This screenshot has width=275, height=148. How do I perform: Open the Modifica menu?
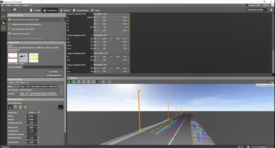pyautogui.click(x=9, y=5)
